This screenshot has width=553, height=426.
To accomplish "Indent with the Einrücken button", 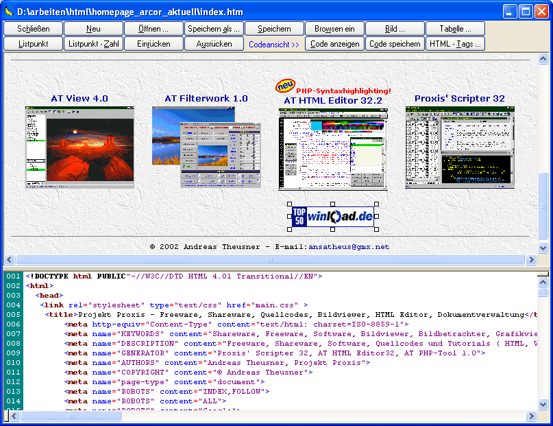I will point(153,44).
